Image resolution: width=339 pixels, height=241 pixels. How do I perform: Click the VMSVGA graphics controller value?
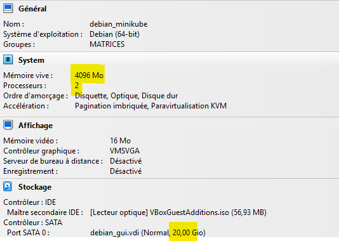tap(125, 151)
